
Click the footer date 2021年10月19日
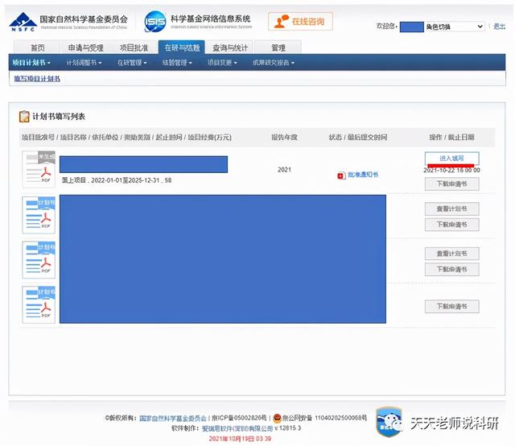[230, 439]
